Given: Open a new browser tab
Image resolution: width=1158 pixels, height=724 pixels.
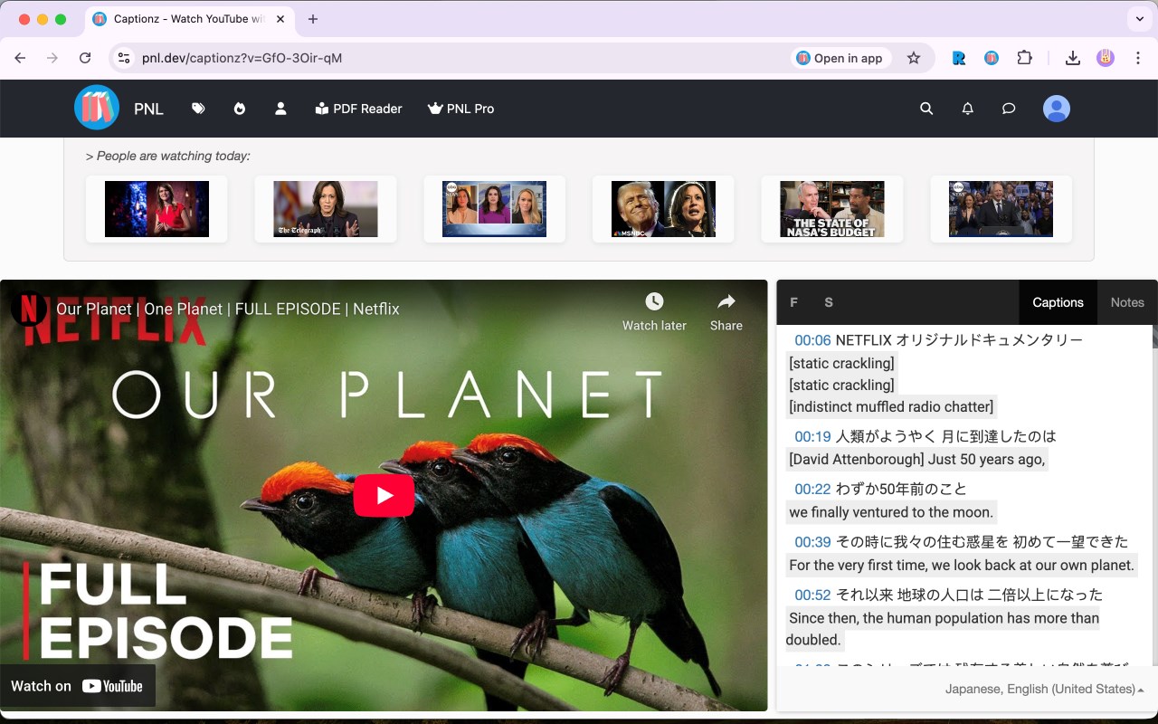Looking at the screenshot, I should (313, 19).
